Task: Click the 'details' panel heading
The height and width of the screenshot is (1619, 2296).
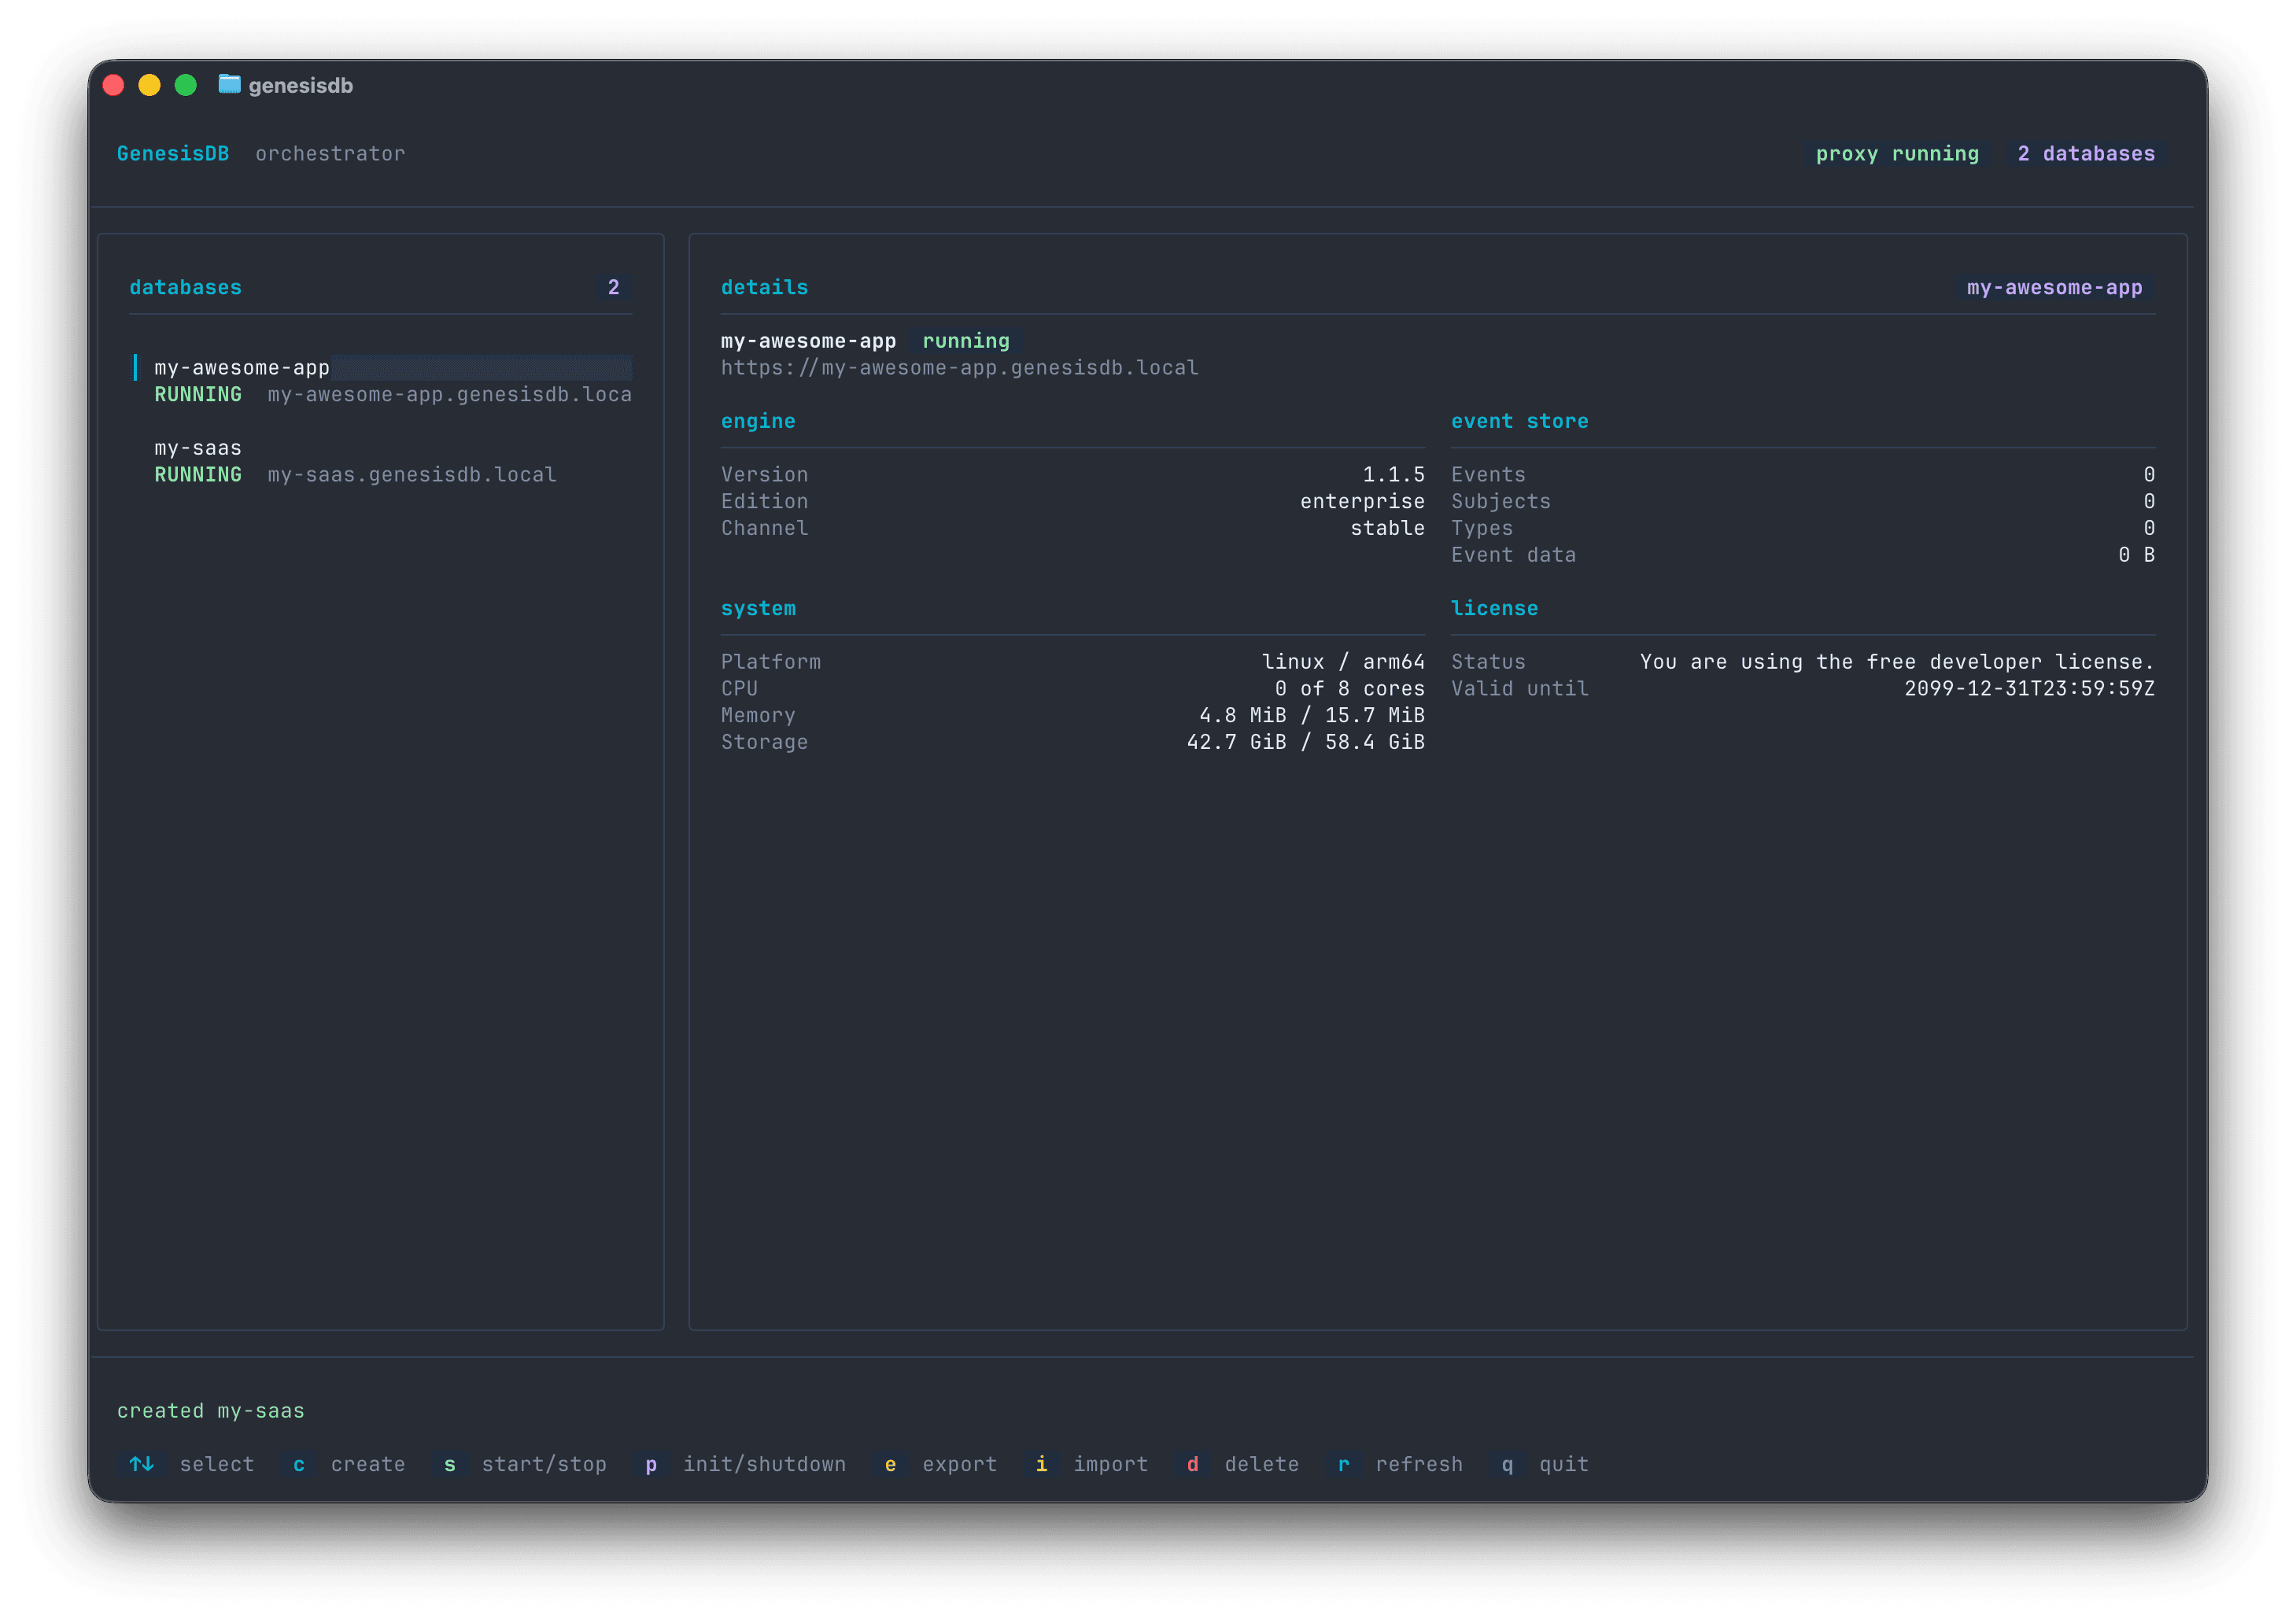Action: click(764, 287)
